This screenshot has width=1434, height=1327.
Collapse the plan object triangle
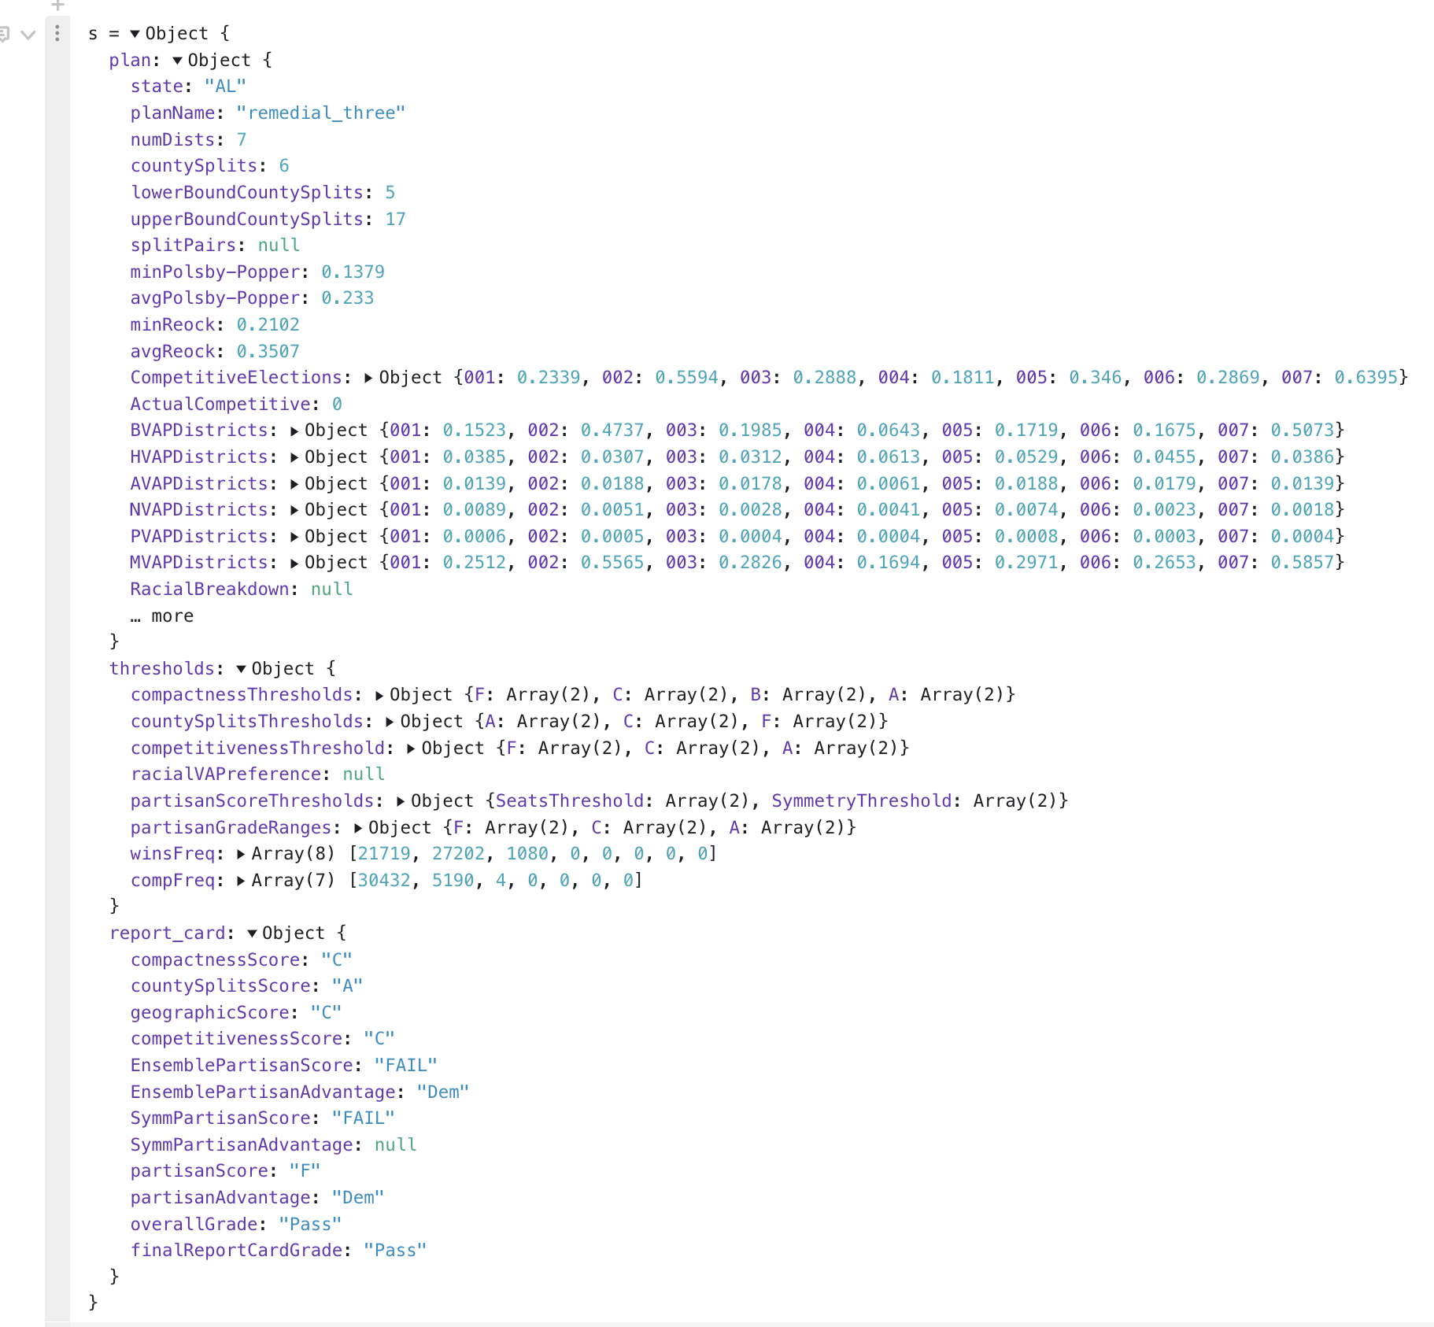click(177, 61)
